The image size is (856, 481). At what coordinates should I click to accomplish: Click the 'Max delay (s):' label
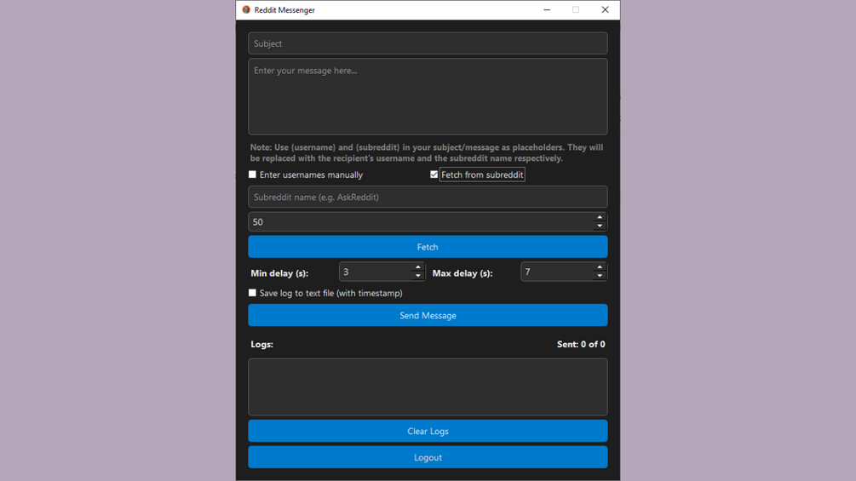click(x=462, y=273)
